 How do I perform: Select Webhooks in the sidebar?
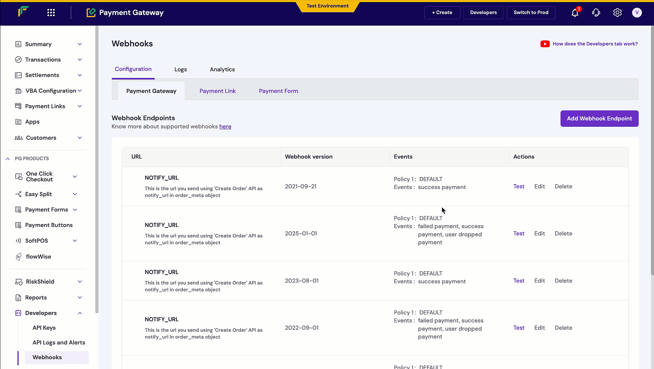coord(57,357)
